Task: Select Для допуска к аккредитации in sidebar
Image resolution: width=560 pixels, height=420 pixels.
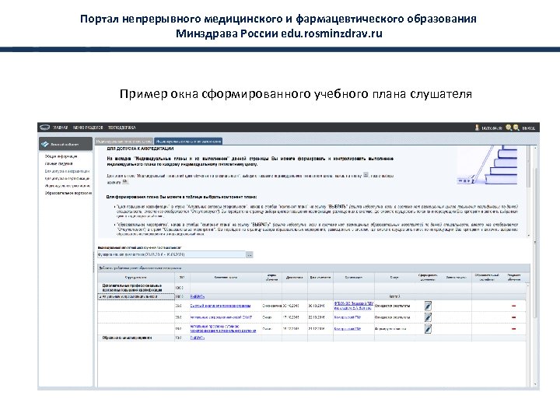Action: pyautogui.click(x=67, y=171)
